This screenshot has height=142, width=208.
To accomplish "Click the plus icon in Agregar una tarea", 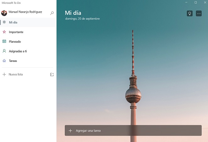I will click(70, 131).
